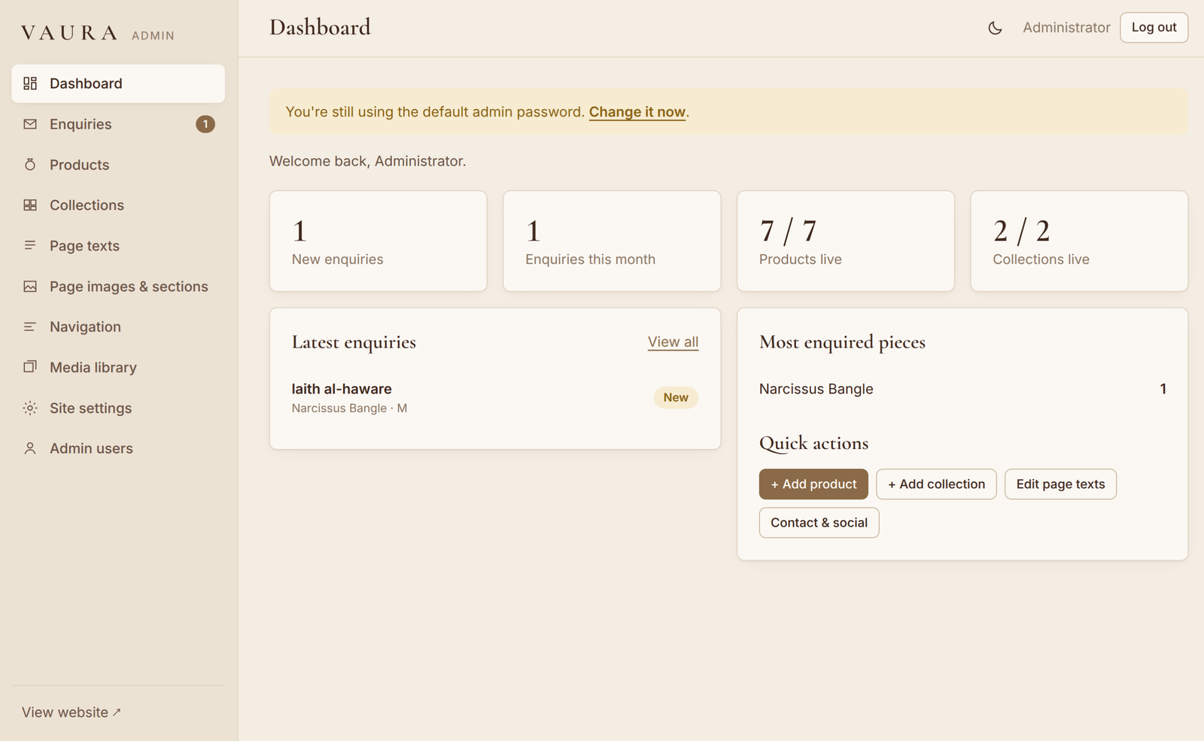Click the + Add product button
The width and height of the screenshot is (1204, 741).
click(x=813, y=484)
